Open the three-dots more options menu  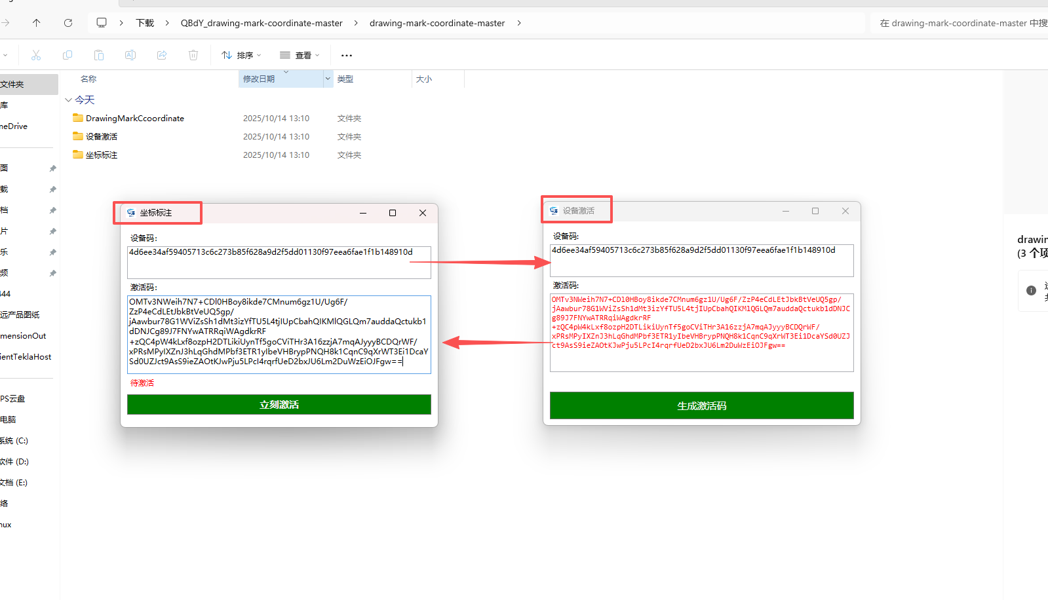click(x=347, y=56)
